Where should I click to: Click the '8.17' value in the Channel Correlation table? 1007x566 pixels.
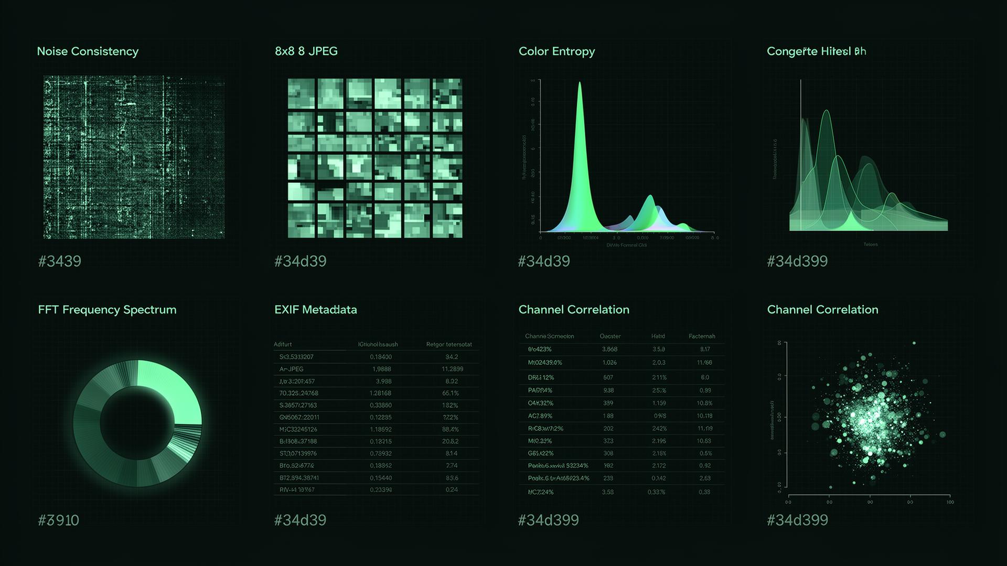705,349
